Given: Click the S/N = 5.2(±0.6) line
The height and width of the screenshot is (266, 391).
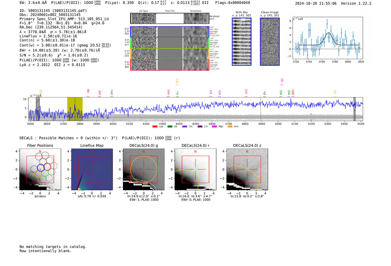Looking at the screenshot, I should (54, 55).
